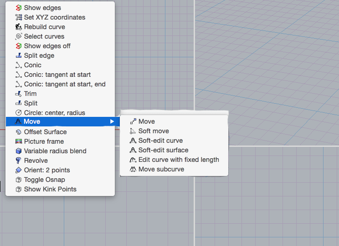Viewport: 339px width, 246px height.
Task: Choose Circle: center, radius
Action: [60, 113]
